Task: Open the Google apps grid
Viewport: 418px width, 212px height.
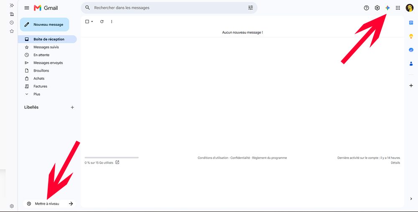Action: tap(398, 8)
